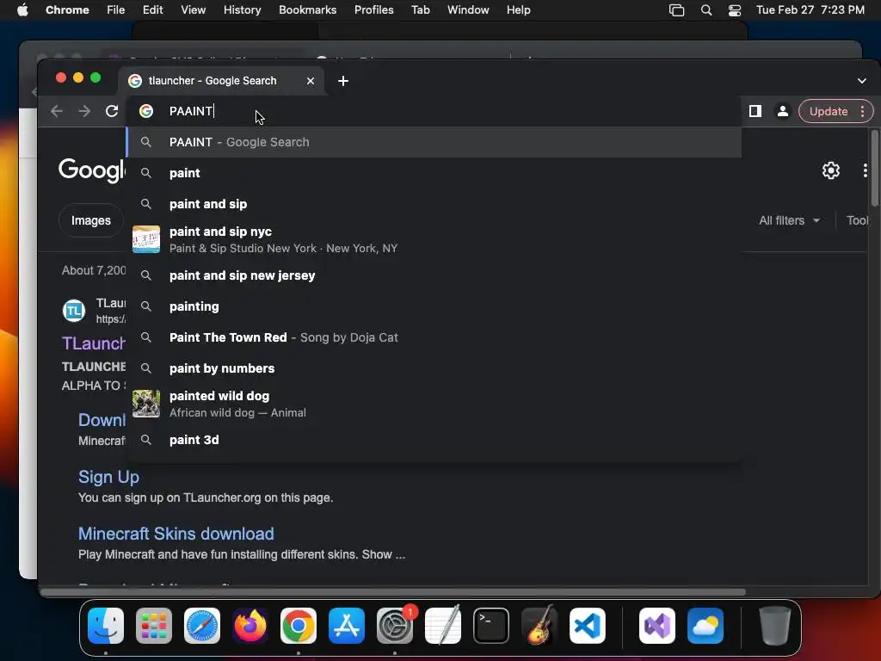
Task: Click the Google icon in address bar
Action: coord(146,111)
